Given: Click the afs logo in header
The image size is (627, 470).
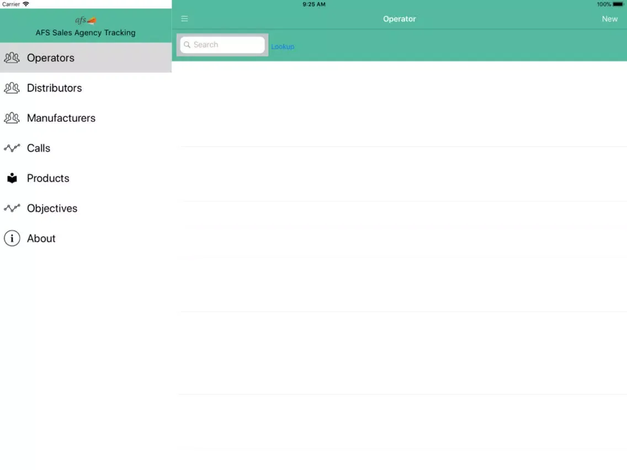Looking at the screenshot, I should point(86,20).
